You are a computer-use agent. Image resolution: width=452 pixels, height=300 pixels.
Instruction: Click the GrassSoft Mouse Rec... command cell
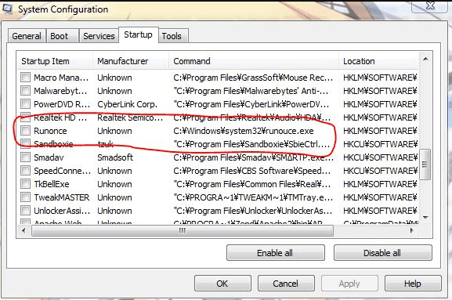253,78
